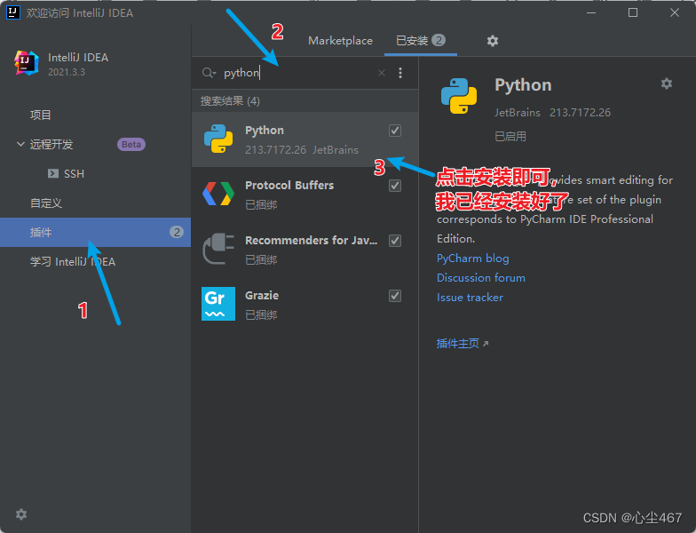Click the Grazie plugin icon
Image resolution: width=696 pixels, height=533 pixels.
tap(218, 304)
